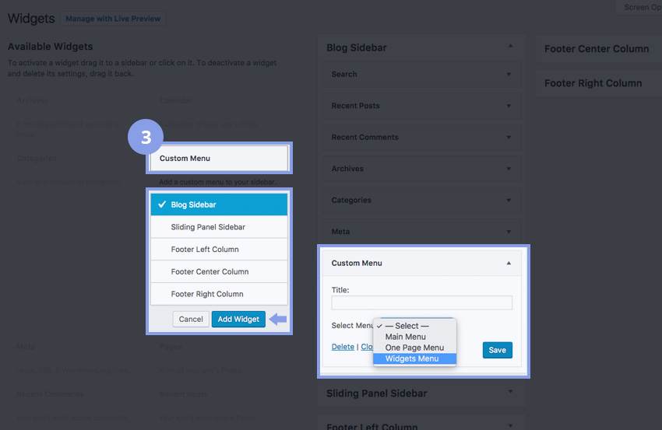Select Blog Sidebar in the sidebar list
The width and height of the screenshot is (662, 430).
(x=219, y=205)
